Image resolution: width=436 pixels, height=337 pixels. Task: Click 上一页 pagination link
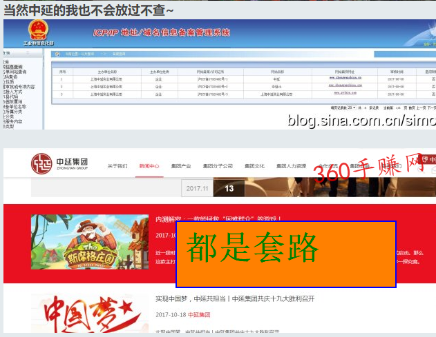coord(421,108)
